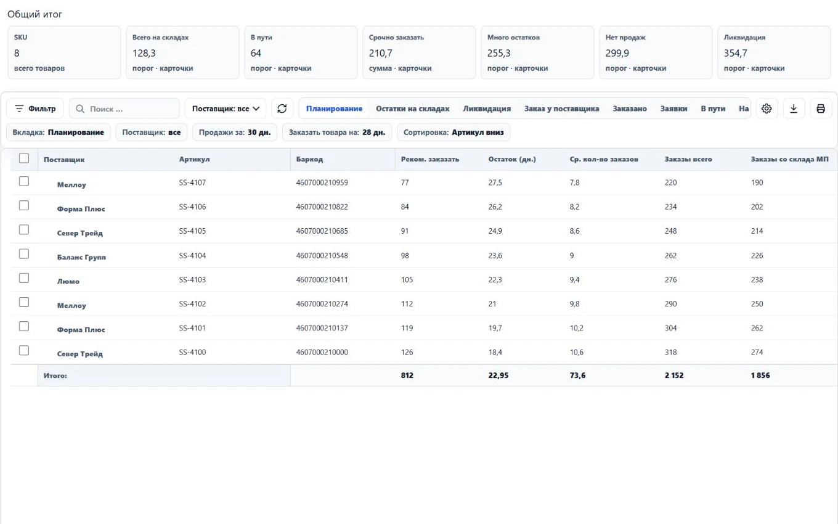Switch to Ликвидация tab
838x524 pixels.
pyautogui.click(x=487, y=108)
